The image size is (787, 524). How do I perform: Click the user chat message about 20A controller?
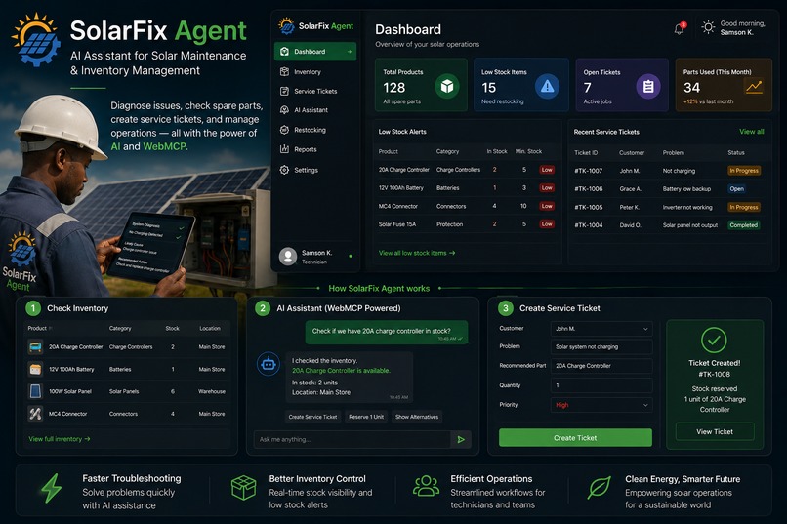click(x=387, y=333)
